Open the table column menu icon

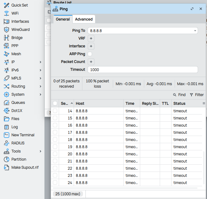coord(204,103)
